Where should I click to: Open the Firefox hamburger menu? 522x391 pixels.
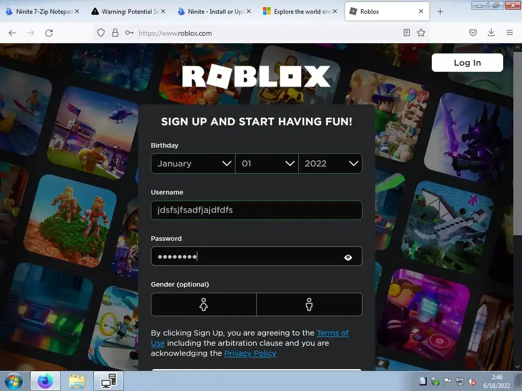tap(510, 33)
